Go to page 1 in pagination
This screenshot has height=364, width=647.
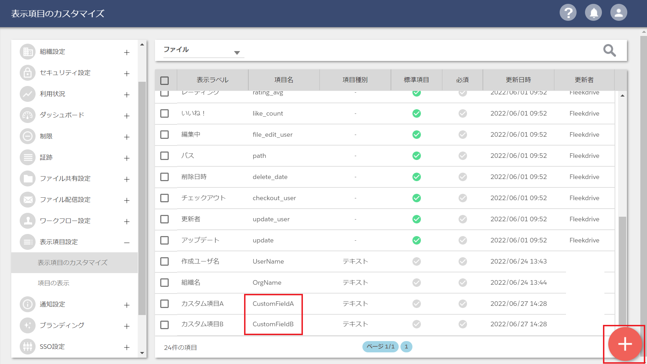click(406, 347)
